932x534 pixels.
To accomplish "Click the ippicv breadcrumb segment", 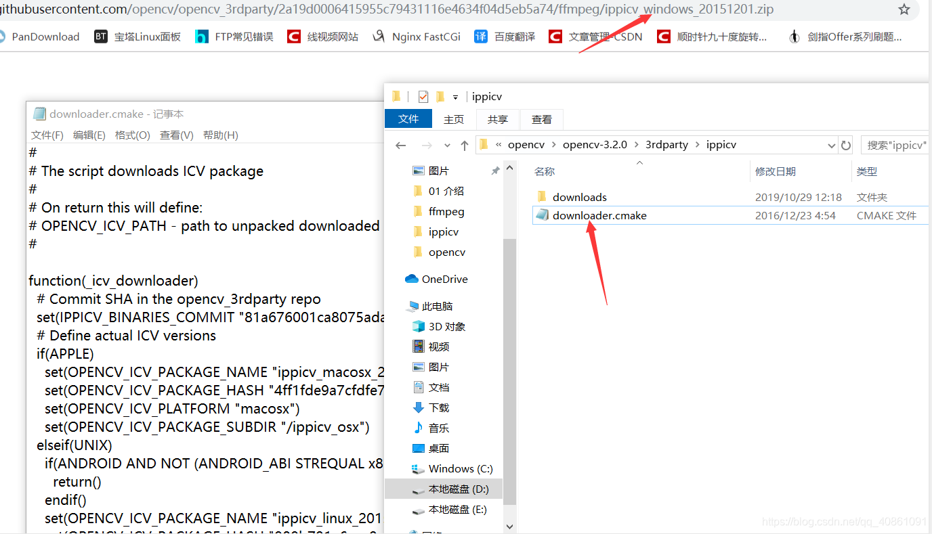I will coord(721,145).
